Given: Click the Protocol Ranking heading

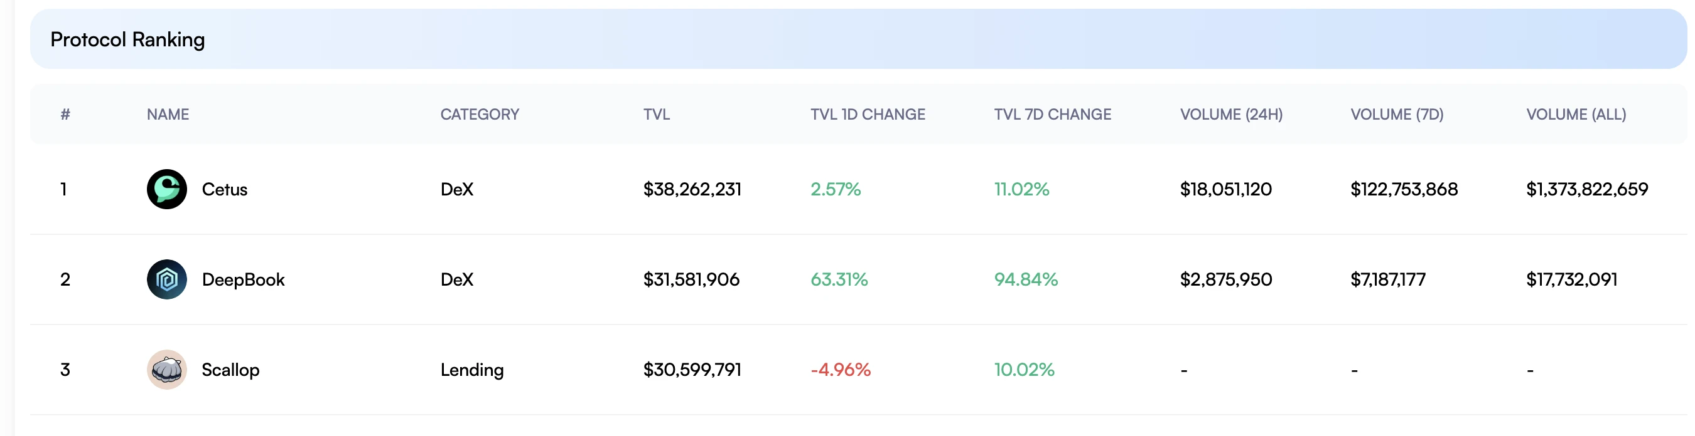Looking at the screenshot, I should tap(127, 39).
